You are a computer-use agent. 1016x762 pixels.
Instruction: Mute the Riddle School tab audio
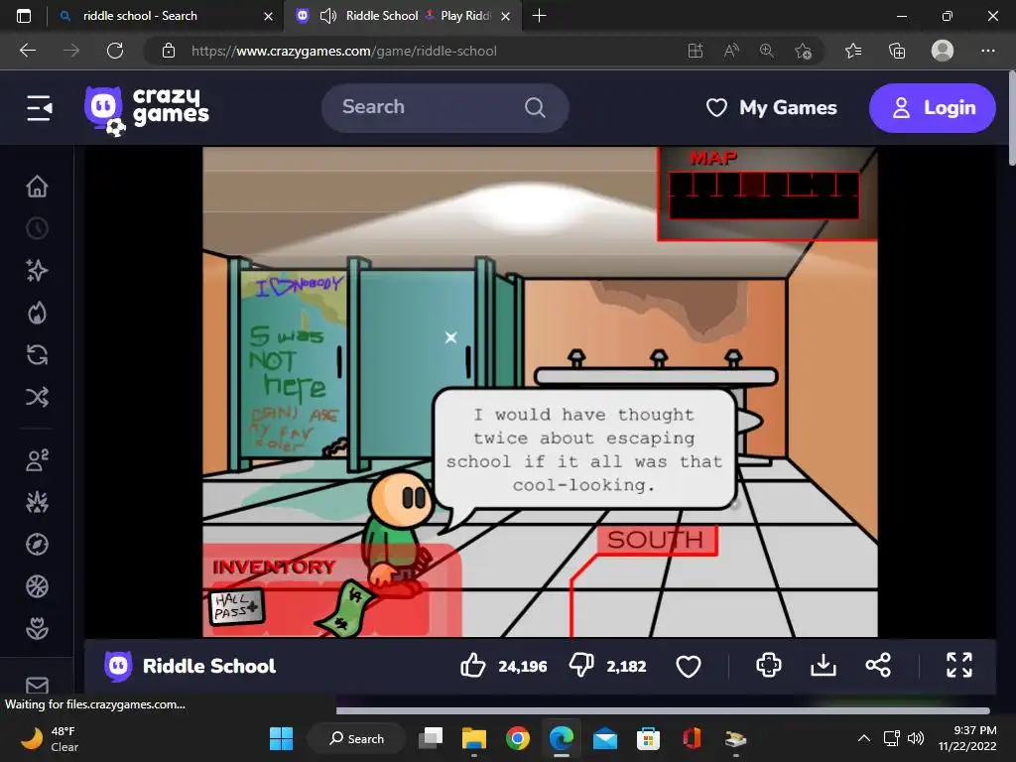[328, 16]
